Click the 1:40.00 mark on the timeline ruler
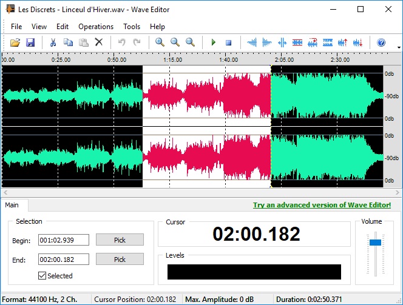This screenshot has width=403, height=305. 228,60
